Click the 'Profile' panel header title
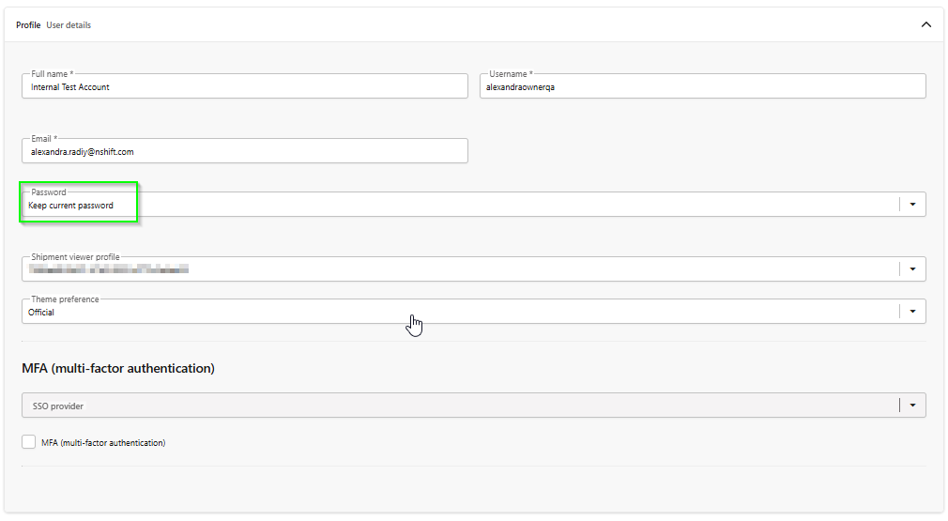This screenshot has height=521, width=948. click(28, 25)
